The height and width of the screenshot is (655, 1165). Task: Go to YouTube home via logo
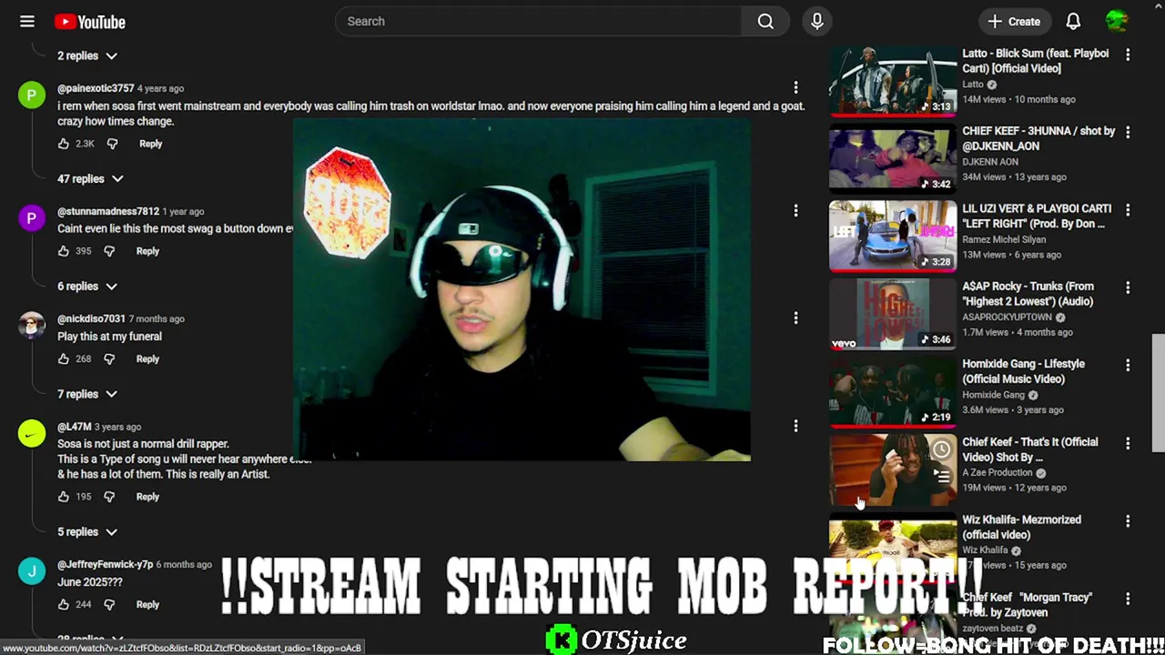pyautogui.click(x=90, y=22)
